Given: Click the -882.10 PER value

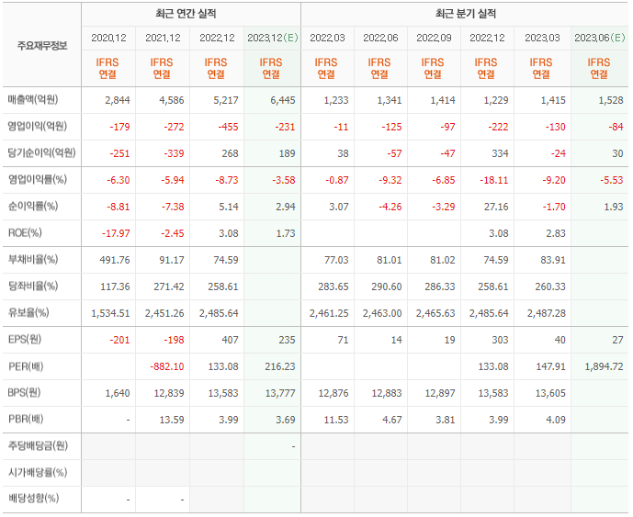Looking at the screenshot, I should [167, 366].
